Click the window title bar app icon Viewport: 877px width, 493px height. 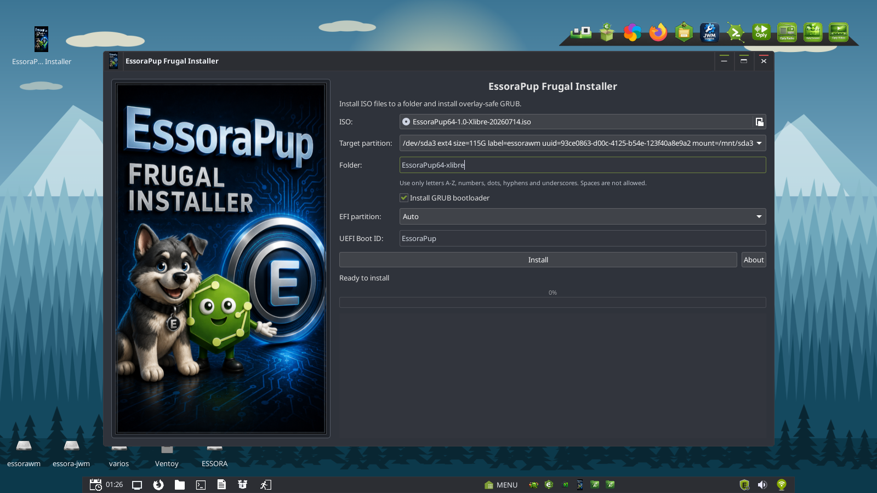coord(113,61)
